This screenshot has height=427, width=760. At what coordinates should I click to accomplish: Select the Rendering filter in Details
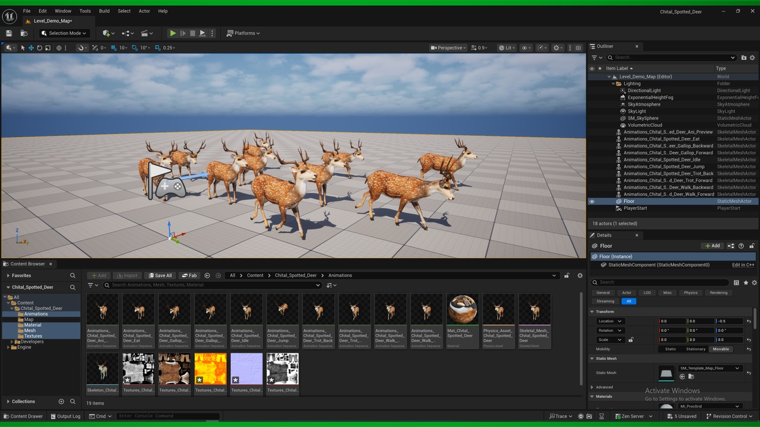pyautogui.click(x=718, y=292)
